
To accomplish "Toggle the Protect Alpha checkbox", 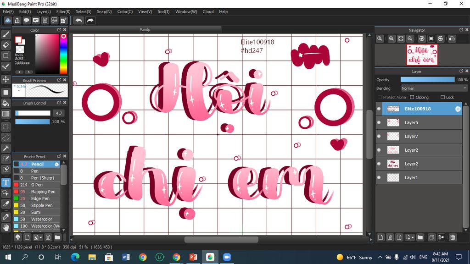I will 380,97.
